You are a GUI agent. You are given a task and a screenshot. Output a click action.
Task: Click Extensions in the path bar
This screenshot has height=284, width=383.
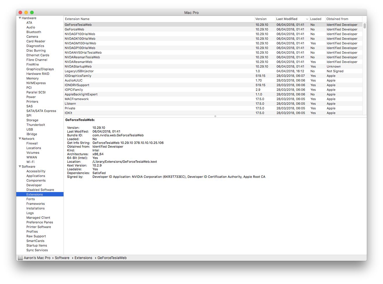[x=83, y=258]
